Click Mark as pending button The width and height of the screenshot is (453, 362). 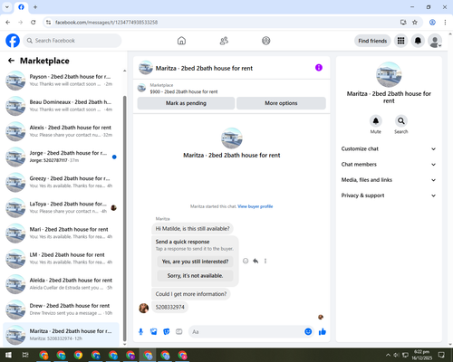[x=186, y=103]
